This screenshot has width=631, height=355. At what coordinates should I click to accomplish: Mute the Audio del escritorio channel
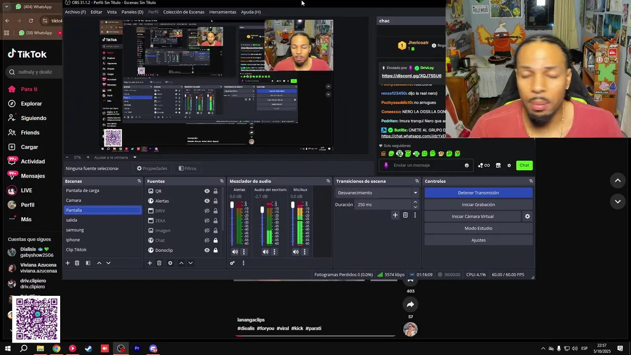pos(265,251)
